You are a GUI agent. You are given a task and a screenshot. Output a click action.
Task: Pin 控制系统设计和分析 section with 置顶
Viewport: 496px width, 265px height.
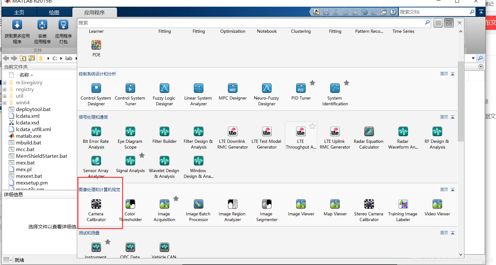click(x=444, y=74)
